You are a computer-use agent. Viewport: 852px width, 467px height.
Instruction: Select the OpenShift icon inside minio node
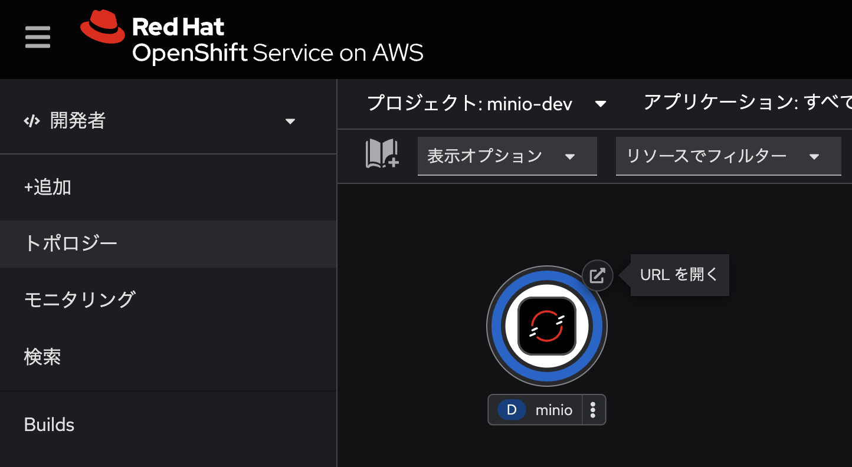(x=547, y=326)
